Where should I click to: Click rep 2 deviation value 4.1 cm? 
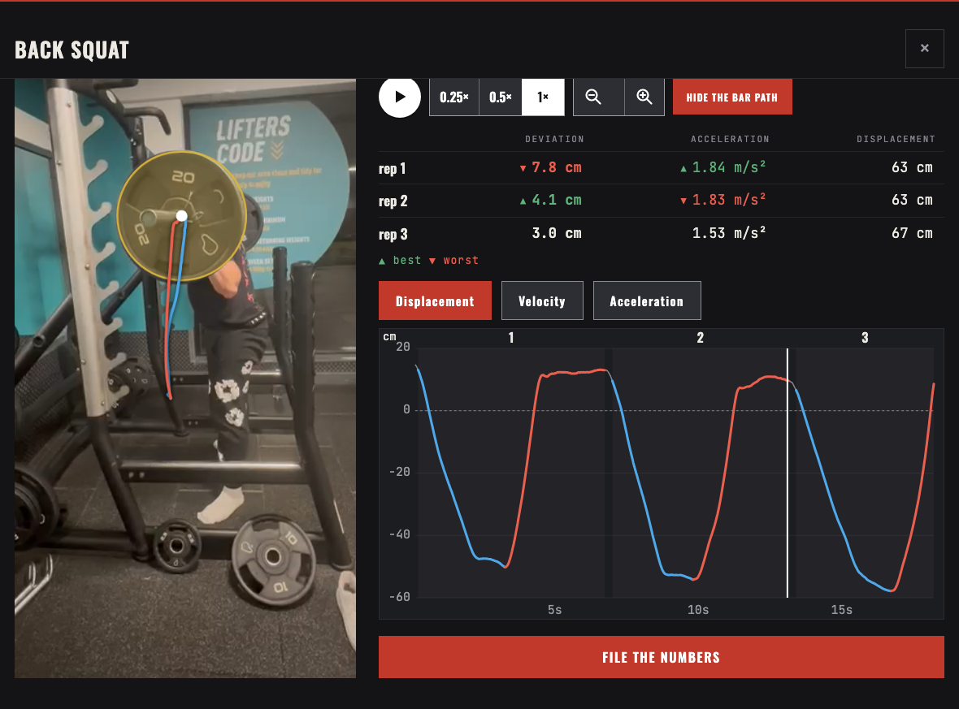(557, 200)
